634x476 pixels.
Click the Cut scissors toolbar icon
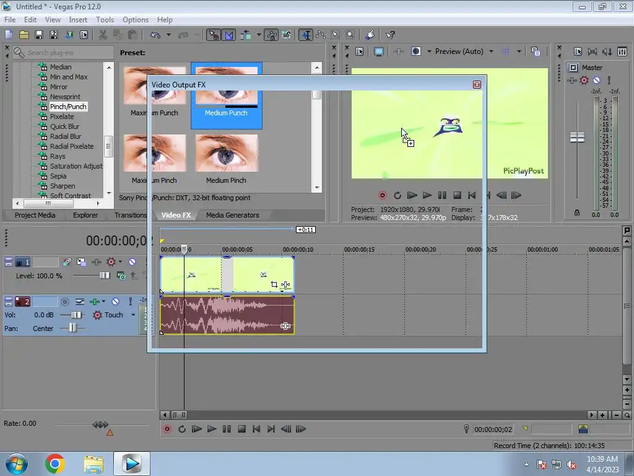[x=103, y=35]
